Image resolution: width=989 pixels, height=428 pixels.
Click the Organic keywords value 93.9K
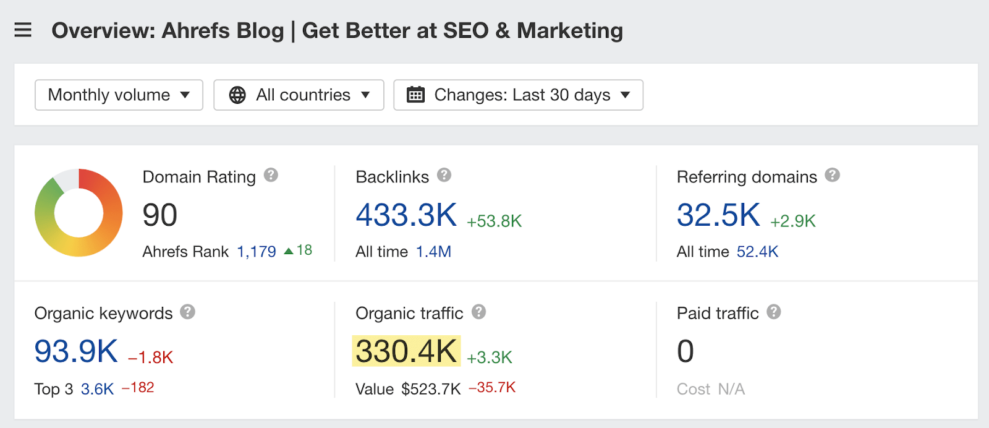(x=75, y=351)
